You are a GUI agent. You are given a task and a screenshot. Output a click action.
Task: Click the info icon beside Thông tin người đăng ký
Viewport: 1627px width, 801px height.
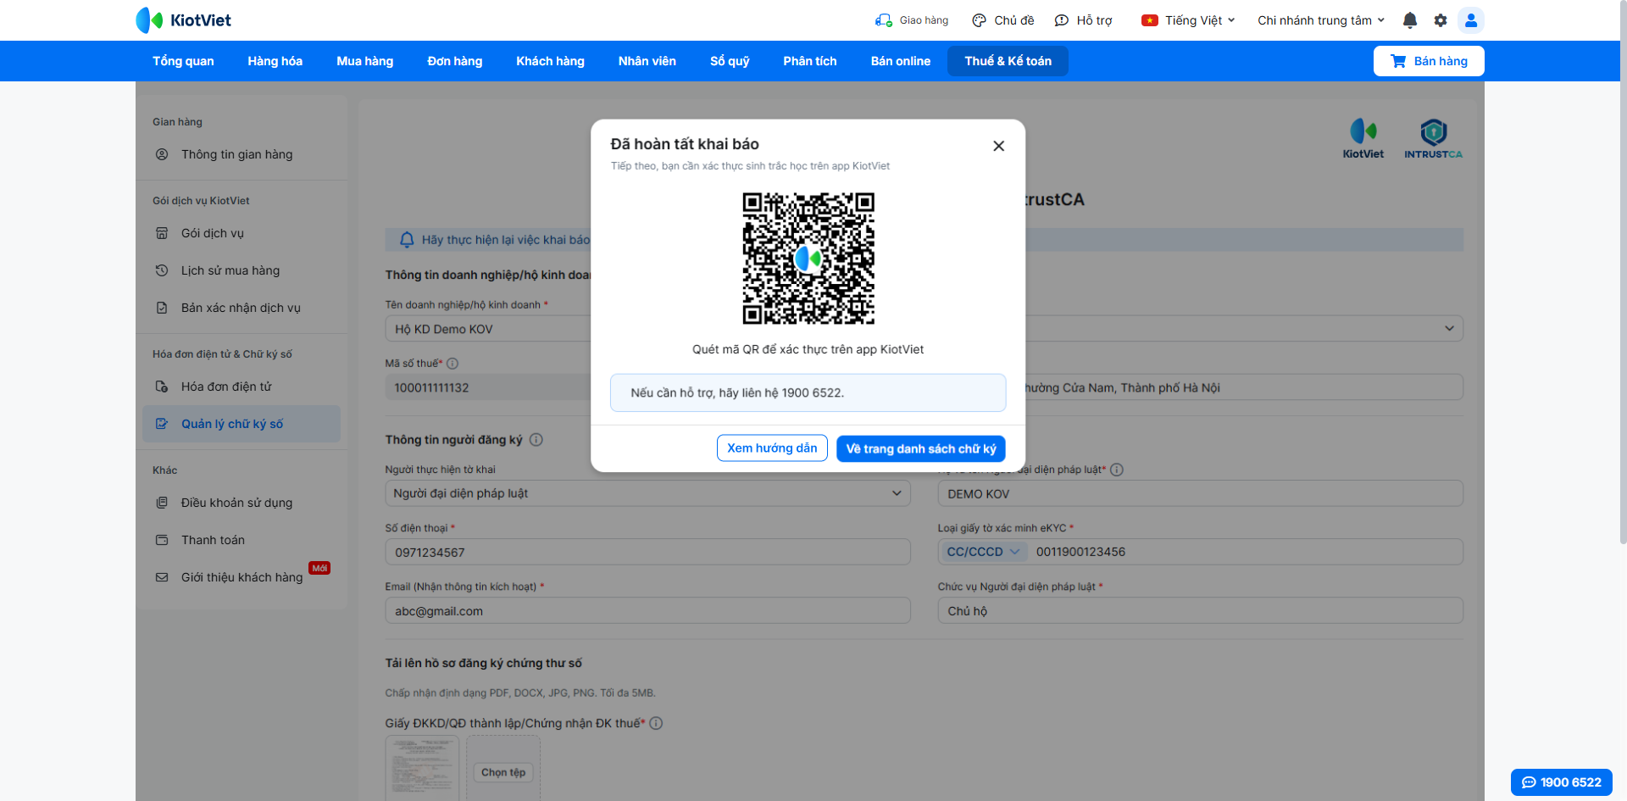click(536, 440)
